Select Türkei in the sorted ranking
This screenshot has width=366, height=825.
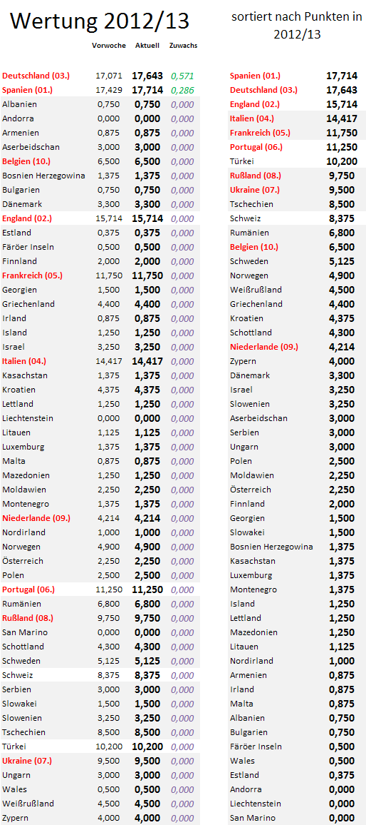coord(242,161)
